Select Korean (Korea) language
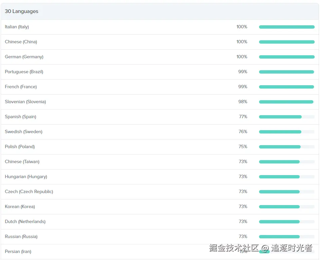The height and width of the screenshot is (260, 320). (x=20, y=207)
